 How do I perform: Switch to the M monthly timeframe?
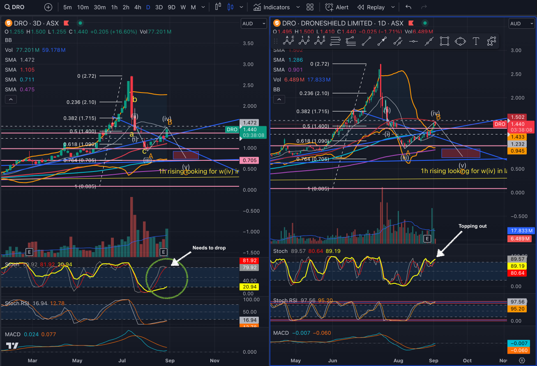193,7
